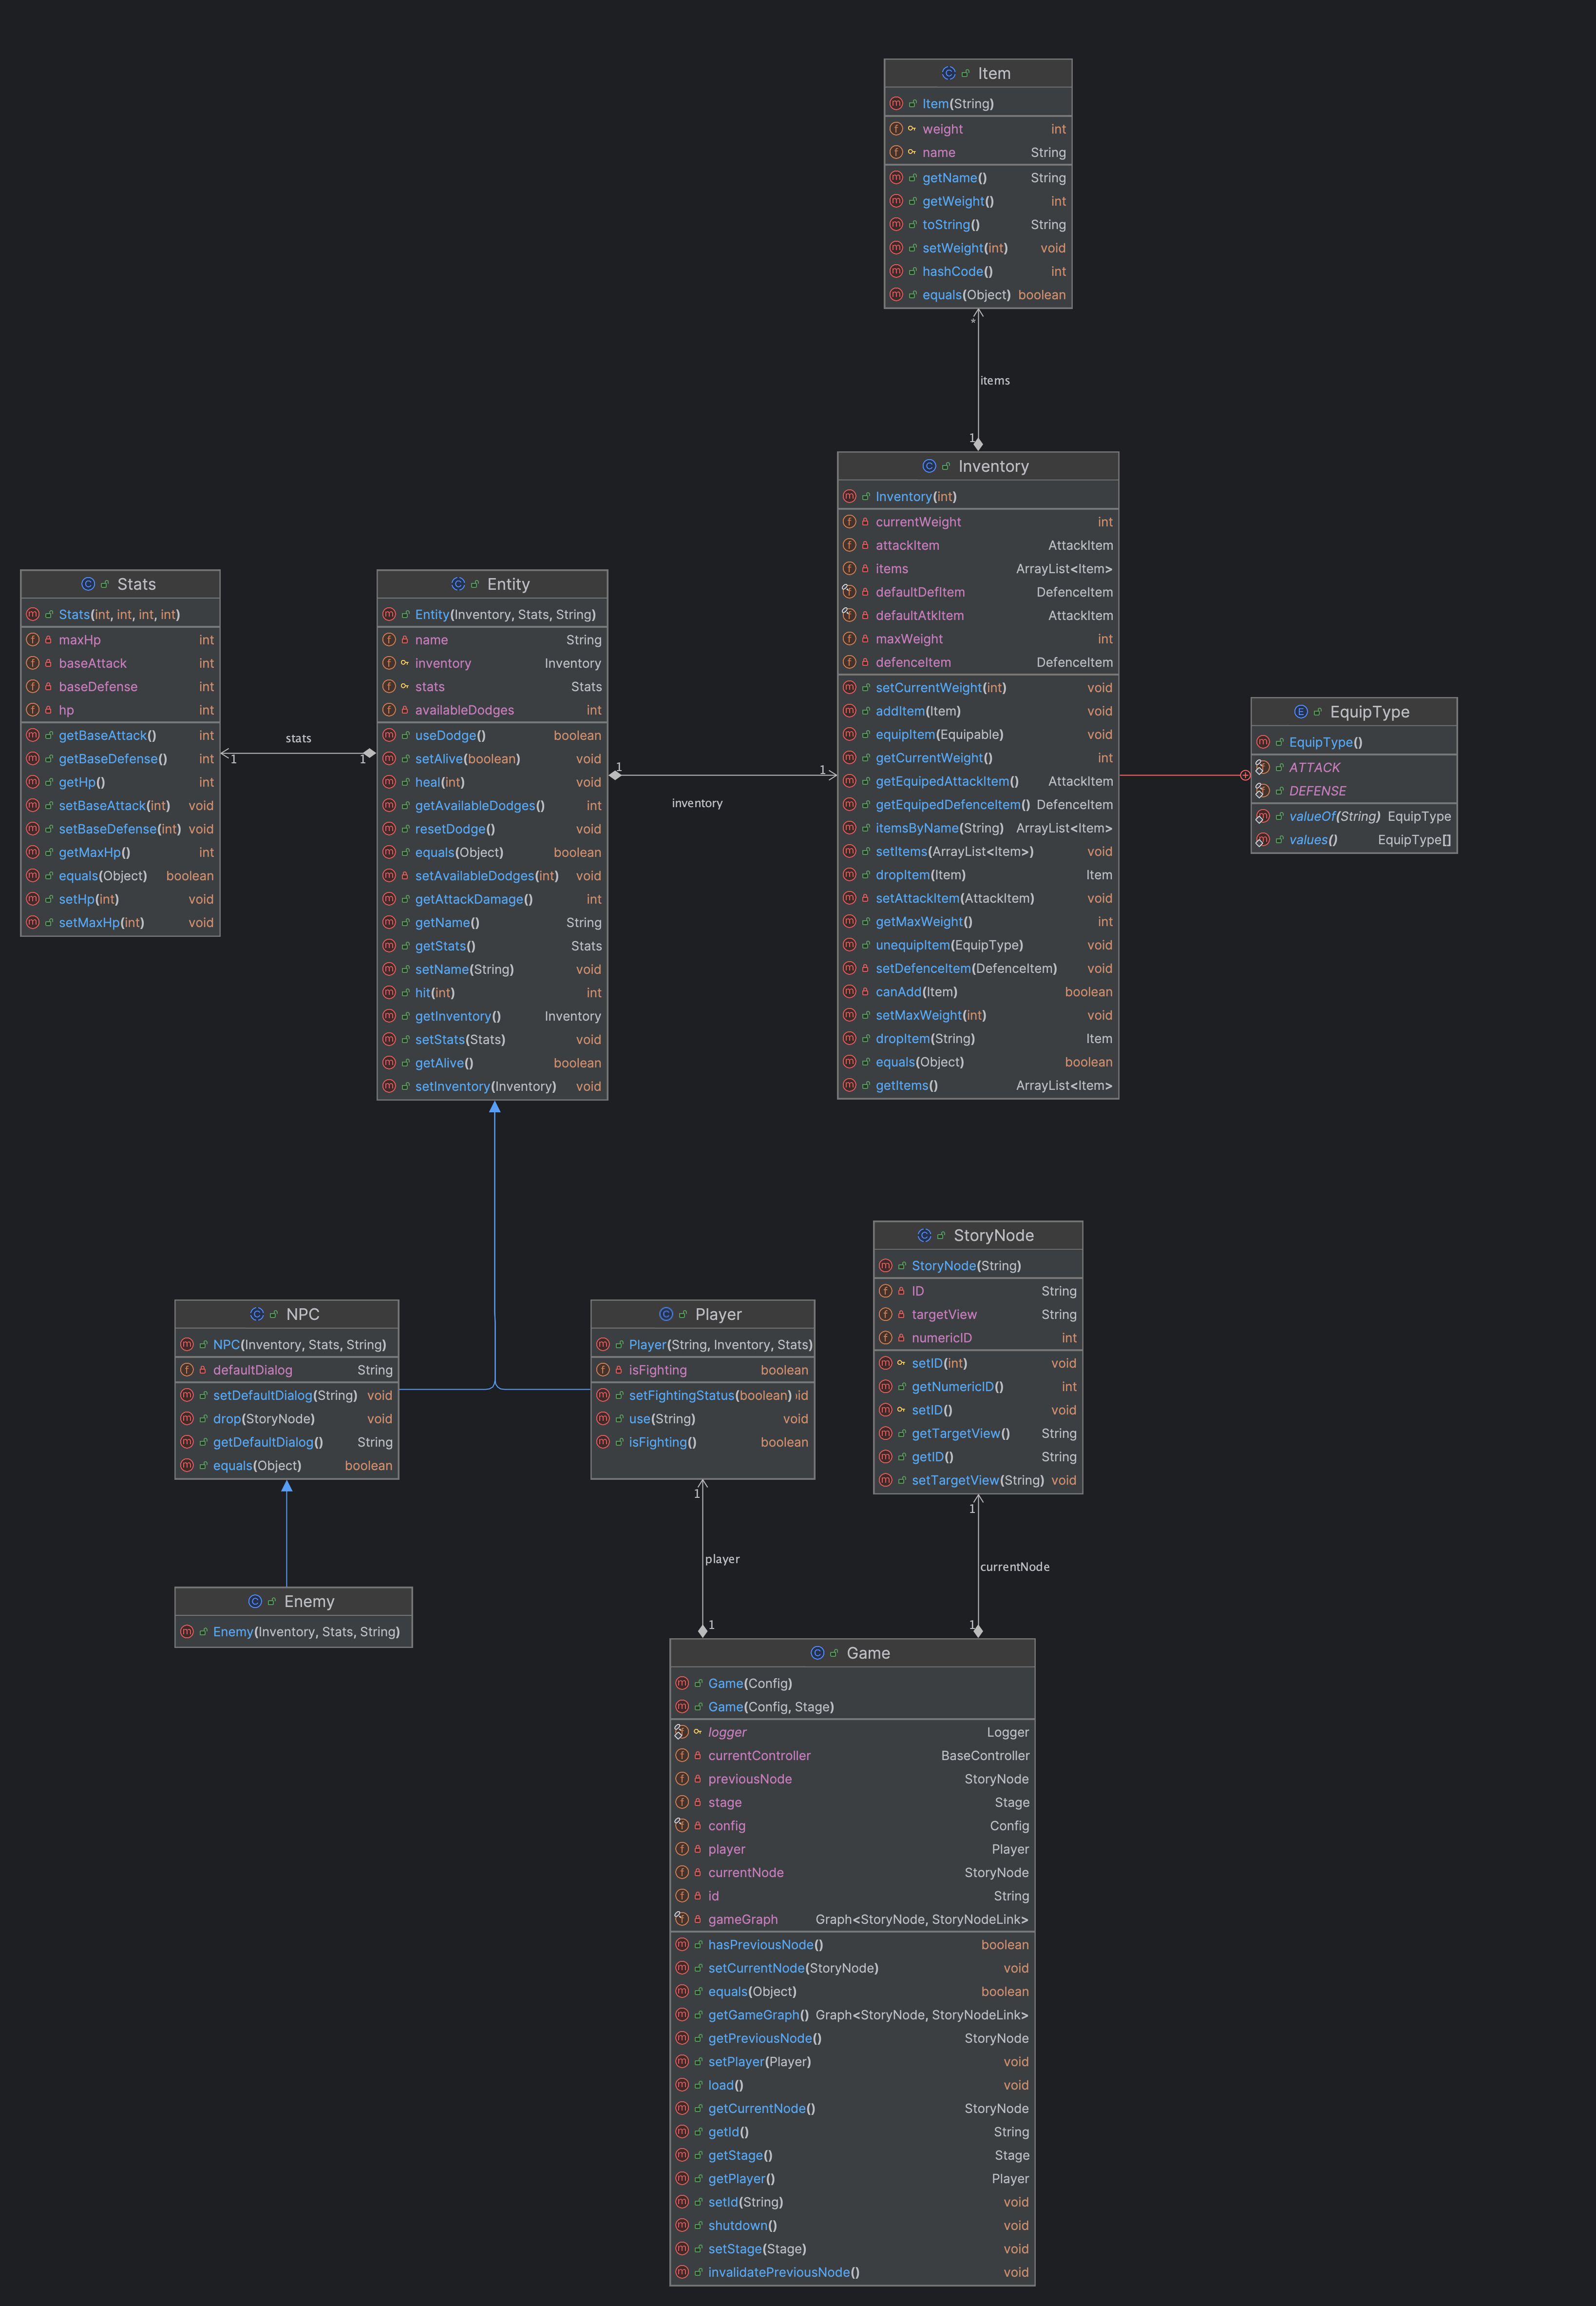Click the class icon in Item header
The image size is (1596, 2306).
click(x=948, y=73)
